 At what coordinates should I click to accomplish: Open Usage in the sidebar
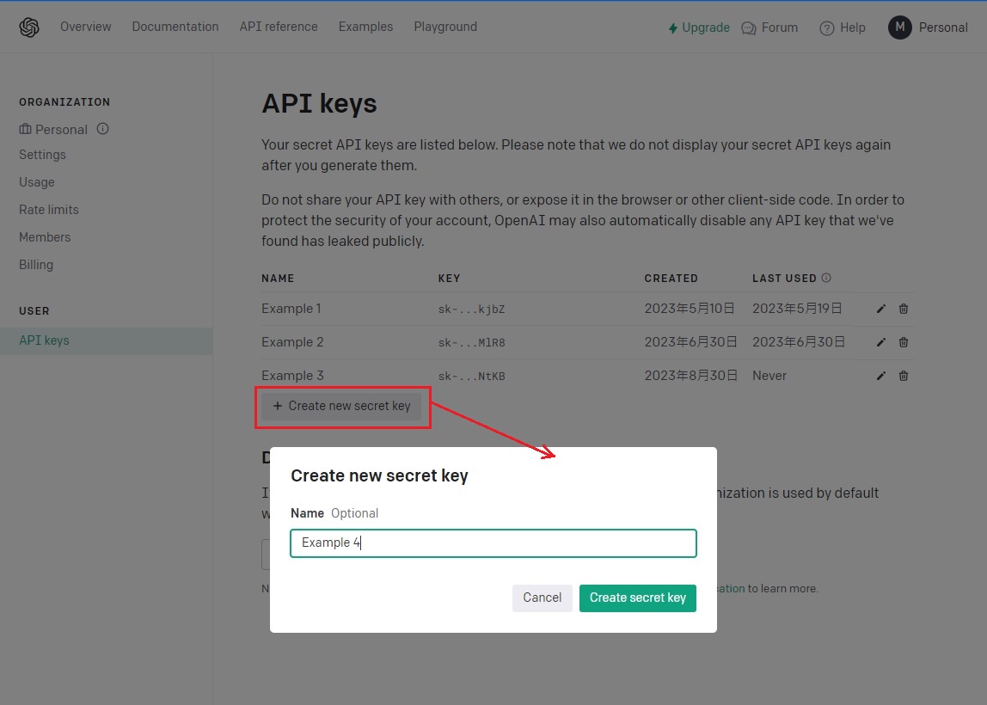pyautogui.click(x=36, y=182)
